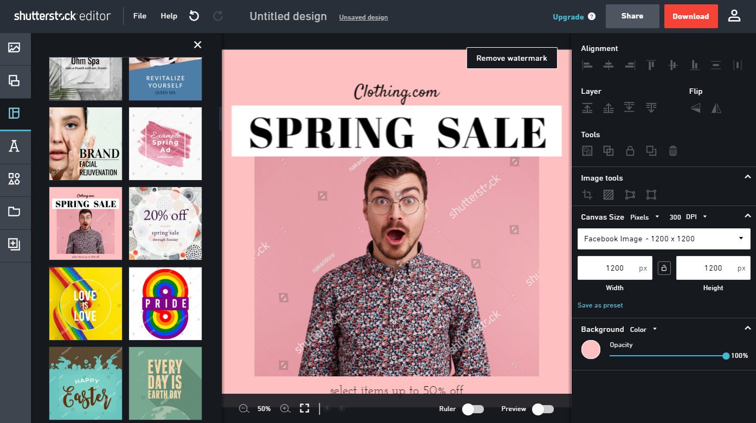Viewport: 756px width, 423px height.
Task: Click the Lock icon in the Tools section
Action: tap(630, 151)
